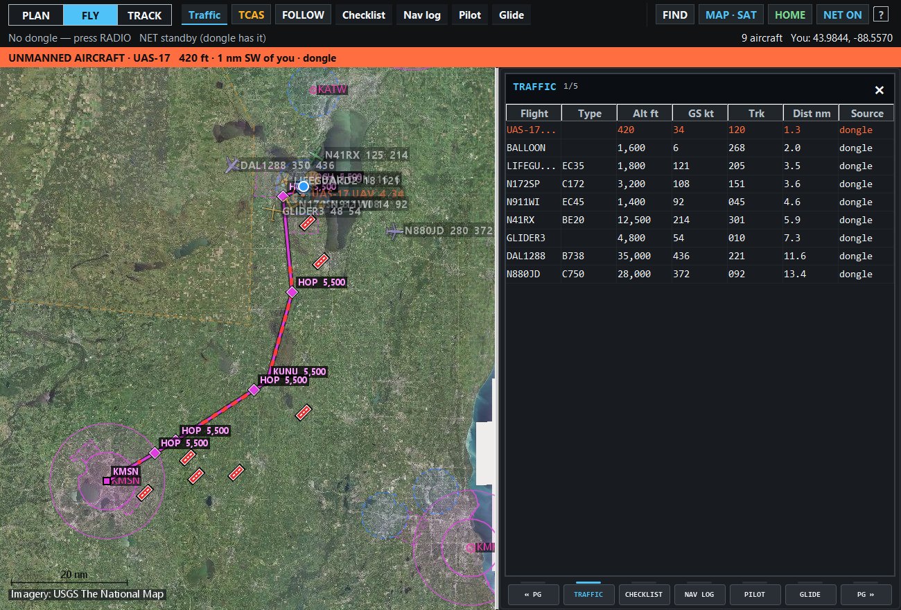Select the green N41RX aircraft icon on the map
This screenshot has height=610, width=901.
(x=316, y=155)
